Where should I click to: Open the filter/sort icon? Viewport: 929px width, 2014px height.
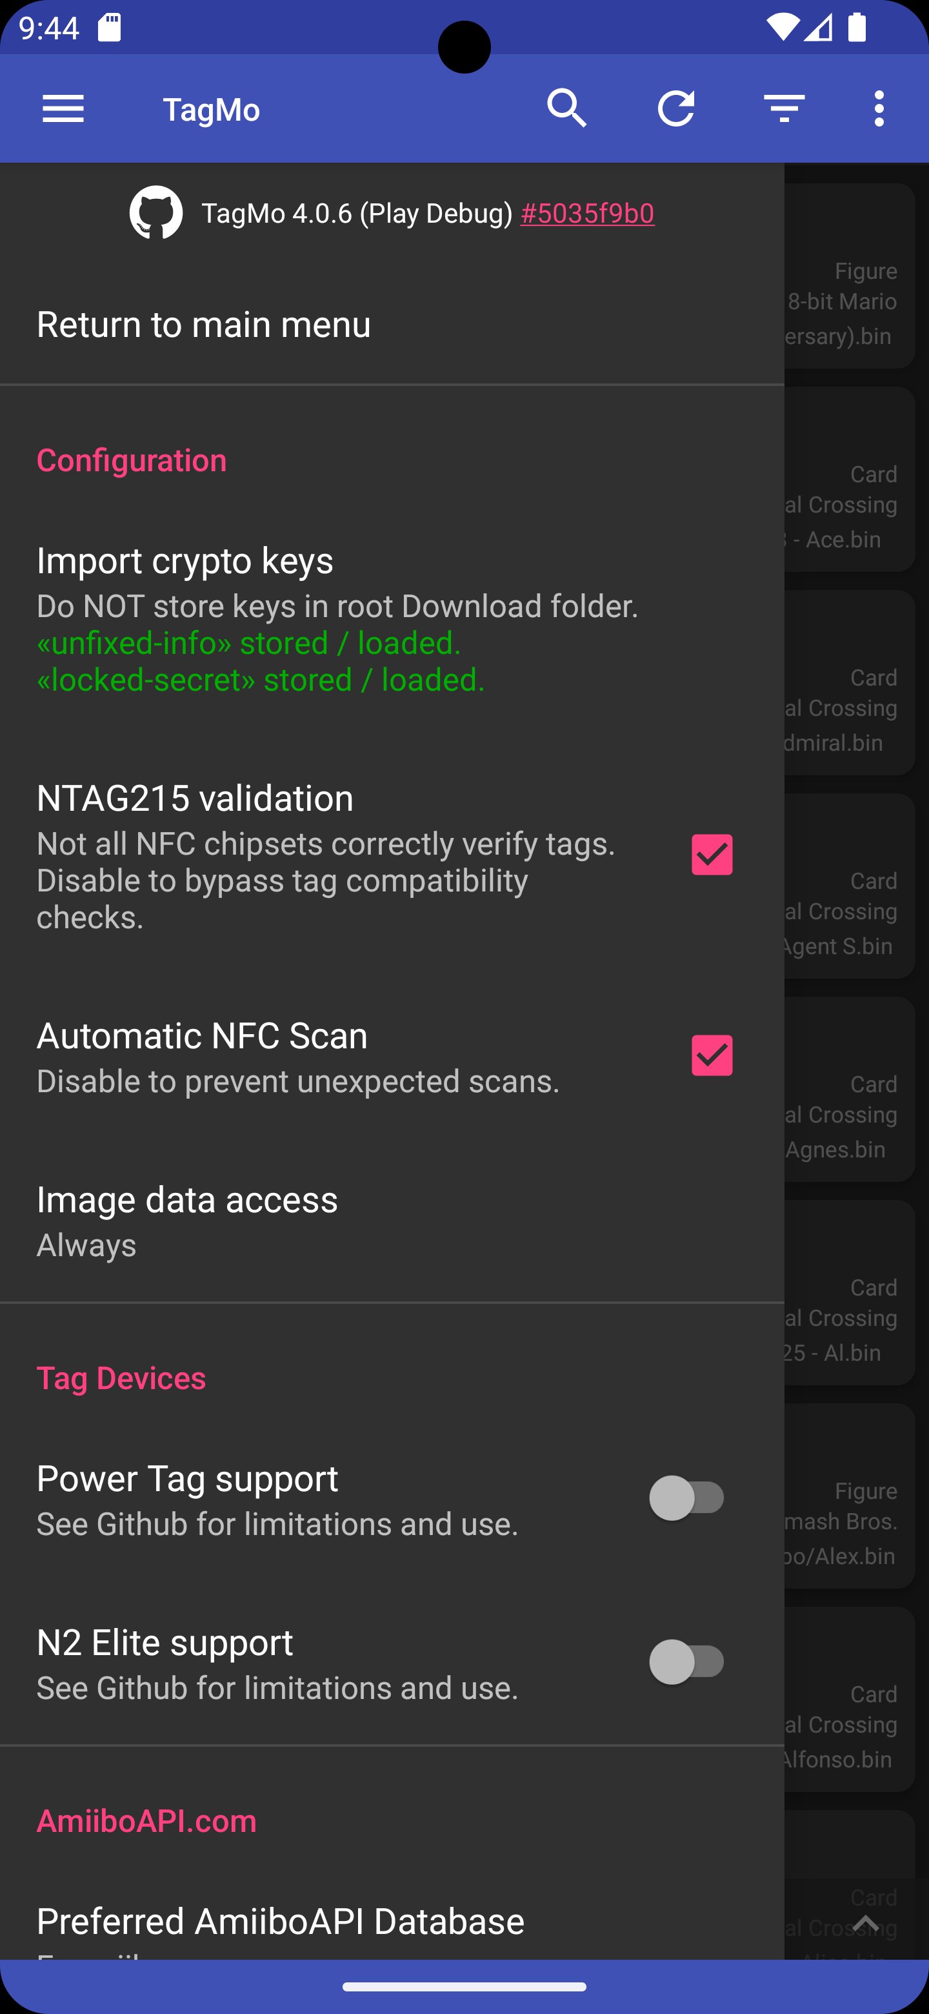point(784,108)
